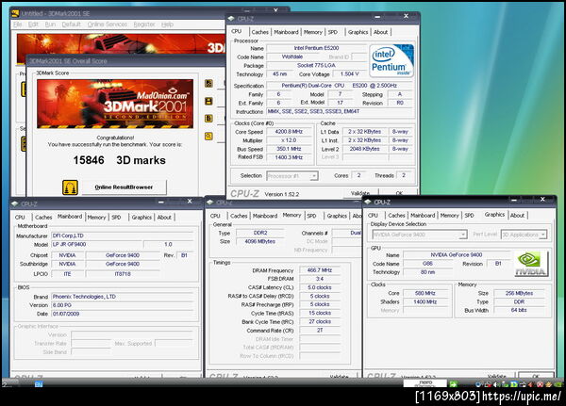Open the File menu in 3DMark2001 SE

(x=17, y=24)
